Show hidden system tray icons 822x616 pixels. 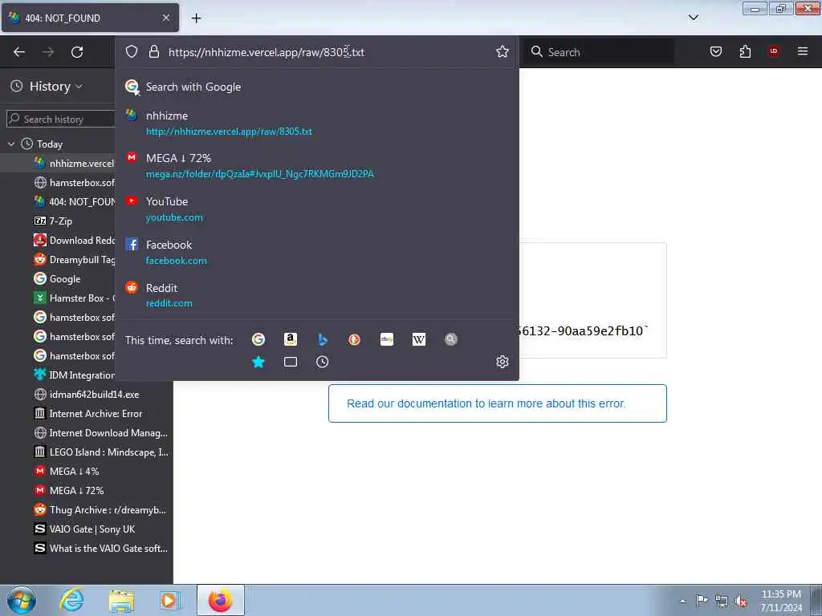point(682,601)
